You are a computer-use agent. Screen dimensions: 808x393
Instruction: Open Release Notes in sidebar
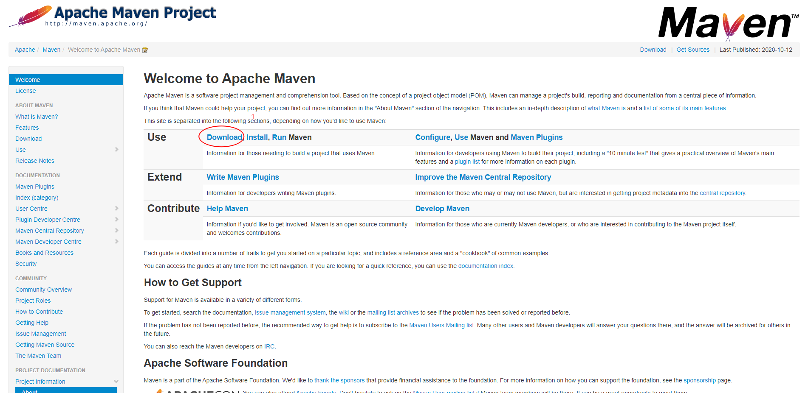35,161
